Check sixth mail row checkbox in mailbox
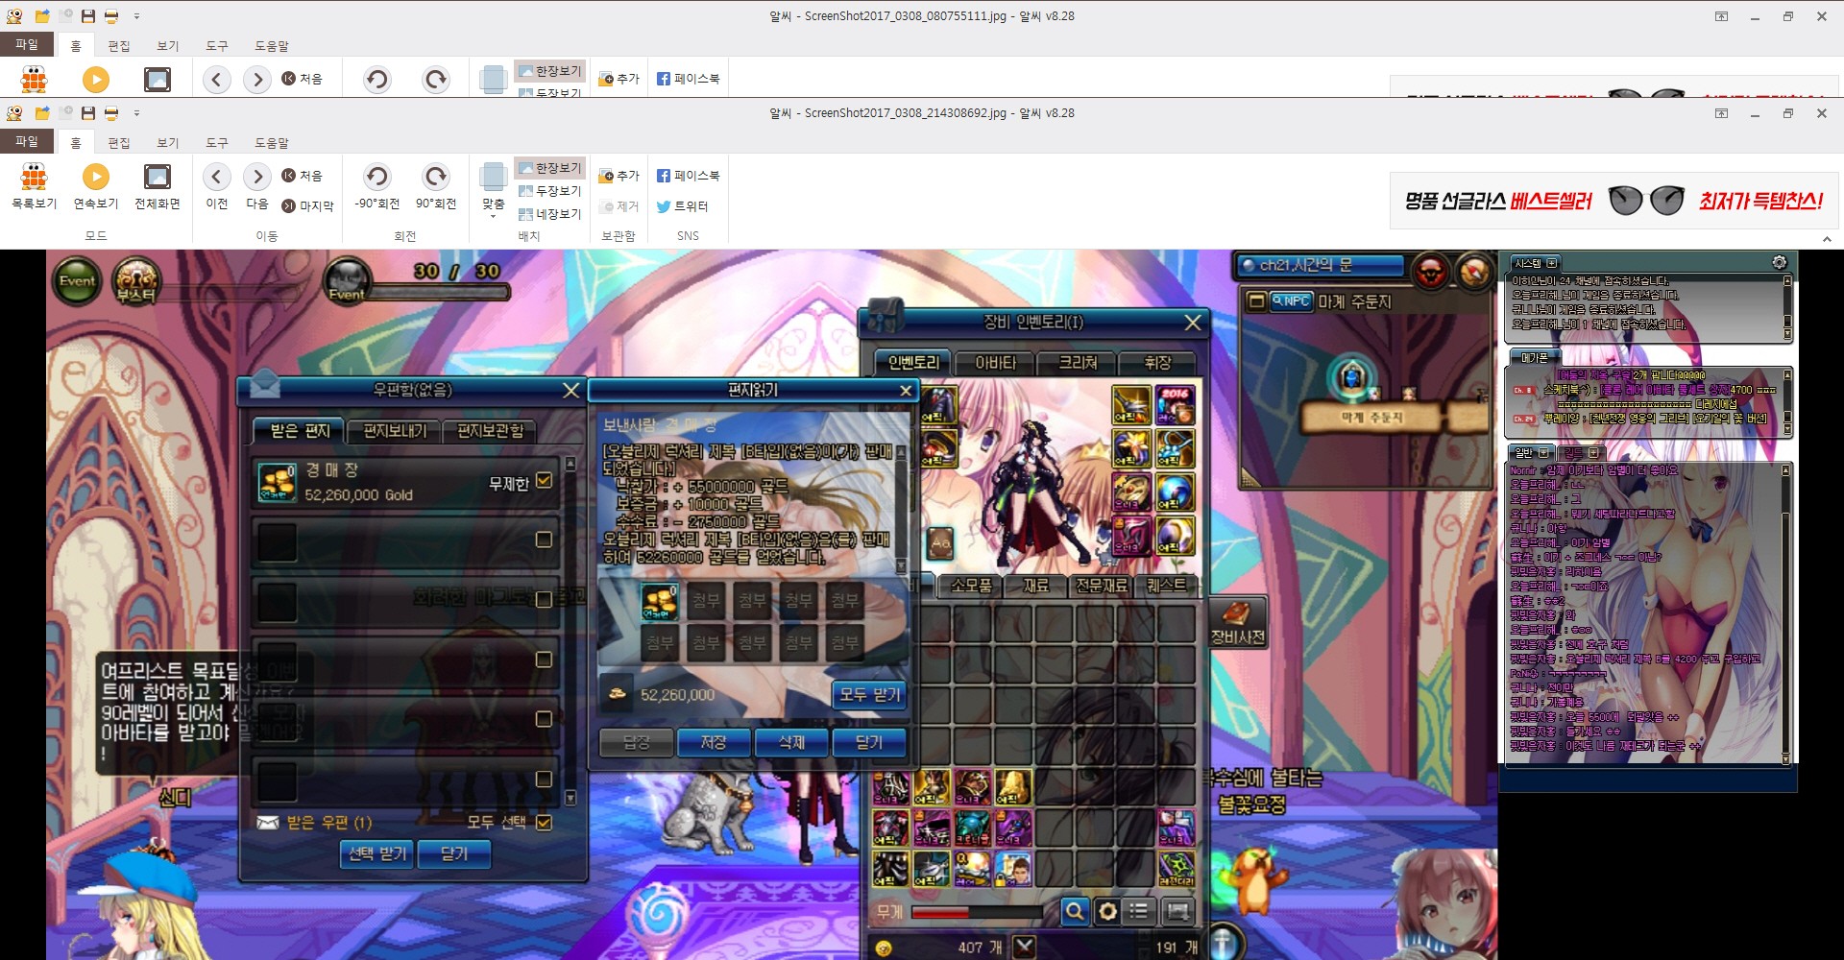The image size is (1844, 960). [x=544, y=779]
